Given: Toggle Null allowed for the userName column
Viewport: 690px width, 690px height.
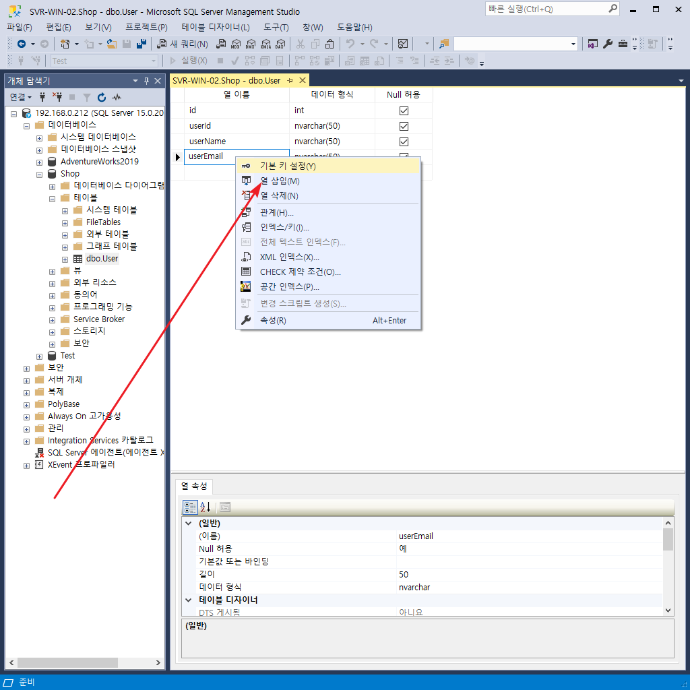Looking at the screenshot, I should pyautogui.click(x=404, y=142).
